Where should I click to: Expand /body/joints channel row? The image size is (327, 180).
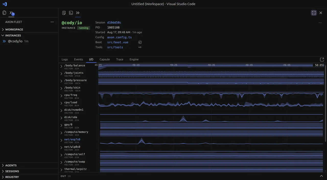coord(61,74)
